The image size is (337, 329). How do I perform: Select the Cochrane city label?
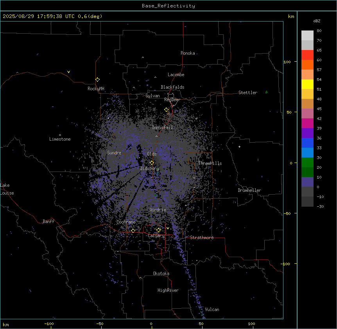coord(126,222)
